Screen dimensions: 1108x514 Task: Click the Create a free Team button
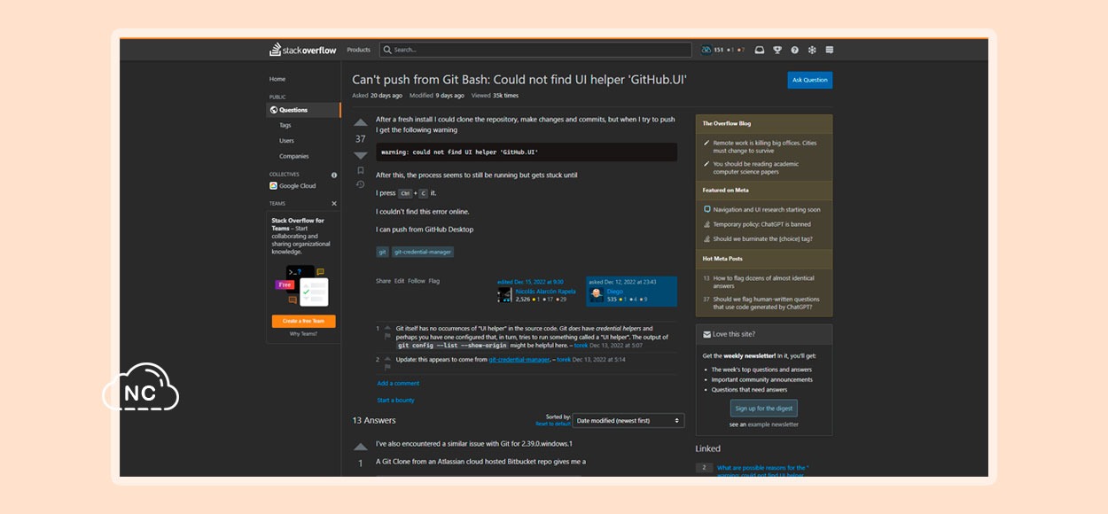point(303,321)
